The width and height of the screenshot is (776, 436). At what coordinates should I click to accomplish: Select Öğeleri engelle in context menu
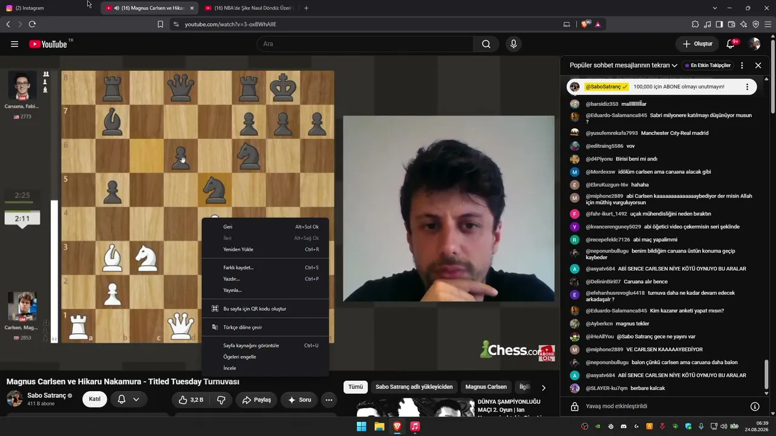(265, 357)
